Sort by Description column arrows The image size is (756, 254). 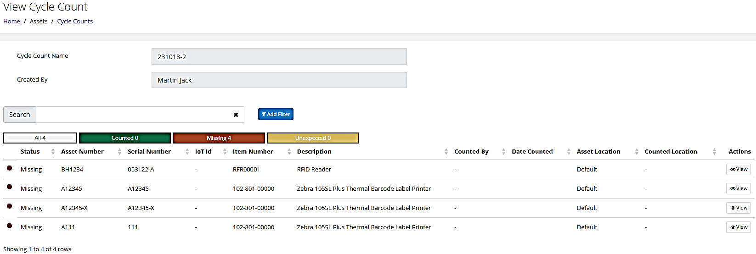click(446, 152)
